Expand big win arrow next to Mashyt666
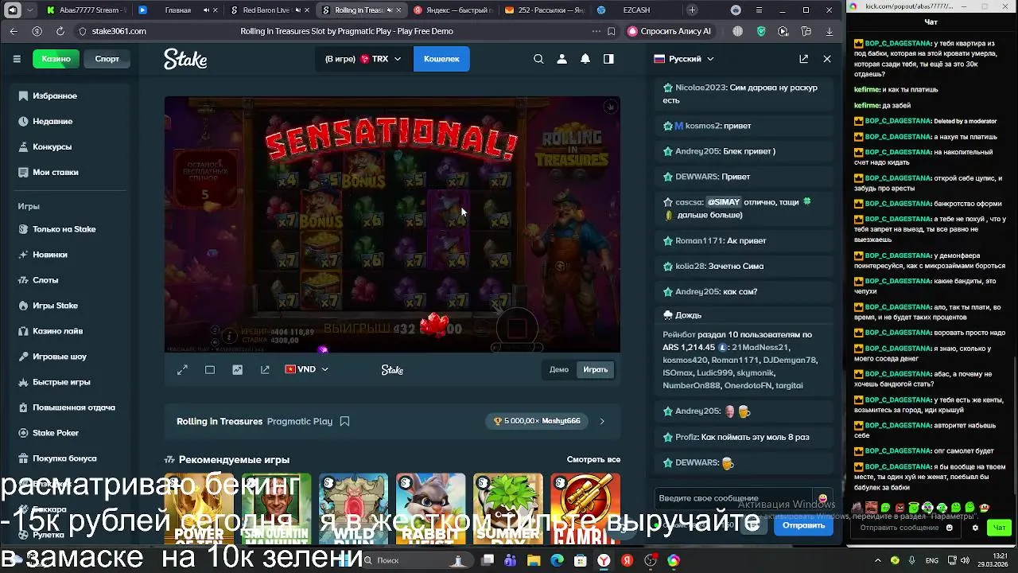The height and width of the screenshot is (573, 1018). 602,421
